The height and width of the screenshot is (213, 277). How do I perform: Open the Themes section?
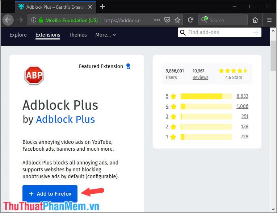pos(78,35)
